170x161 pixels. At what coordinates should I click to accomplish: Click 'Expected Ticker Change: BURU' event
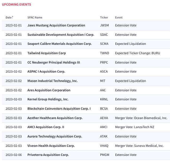click(x=138, y=53)
